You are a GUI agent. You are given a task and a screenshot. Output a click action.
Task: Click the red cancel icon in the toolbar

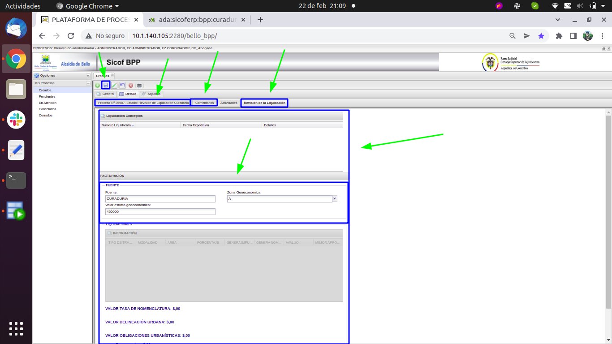(131, 85)
